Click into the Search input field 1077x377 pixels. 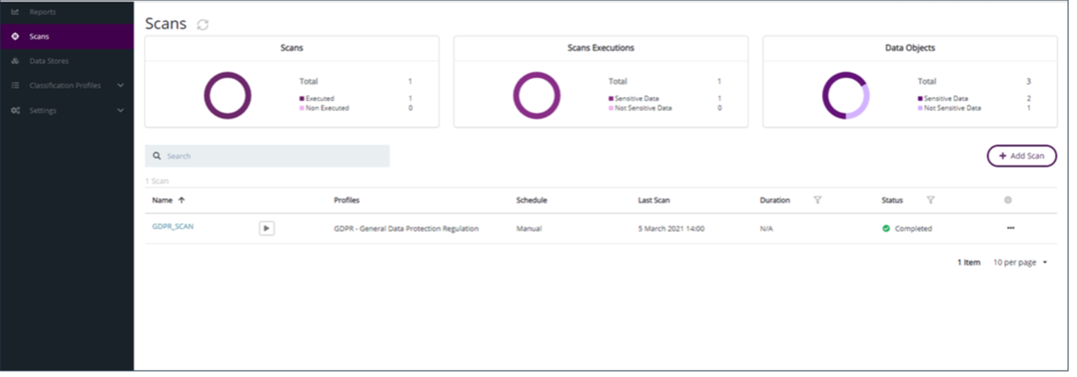(x=276, y=156)
